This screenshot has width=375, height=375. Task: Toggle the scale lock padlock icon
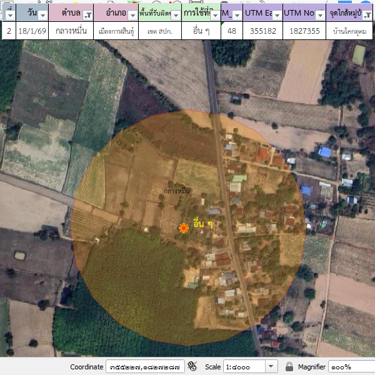tap(289, 366)
